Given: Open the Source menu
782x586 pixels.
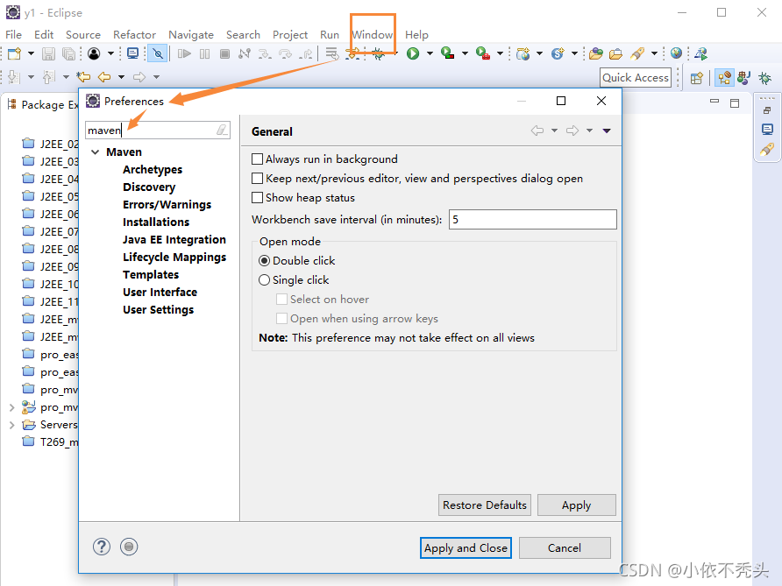Looking at the screenshot, I should coord(83,35).
